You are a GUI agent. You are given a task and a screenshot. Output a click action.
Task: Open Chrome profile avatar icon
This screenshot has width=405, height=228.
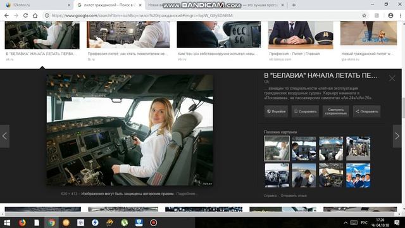tap(390, 15)
